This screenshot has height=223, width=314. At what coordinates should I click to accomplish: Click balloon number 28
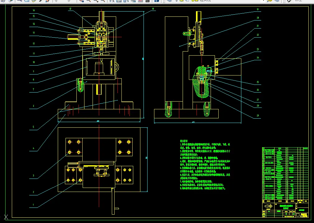click(x=258, y=106)
